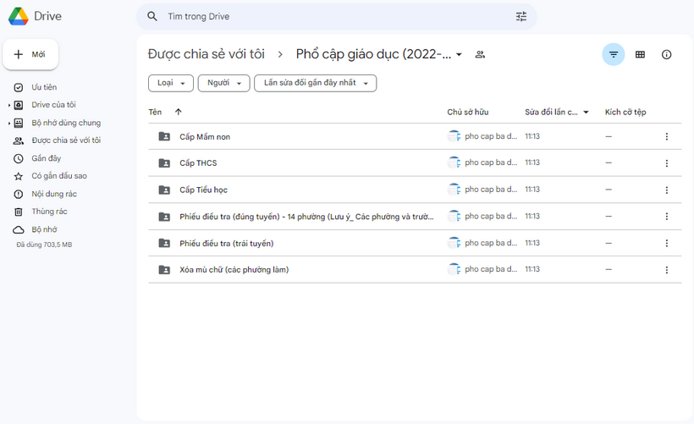Open the Sửa đổi lần column dropdown arrow

click(x=586, y=112)
